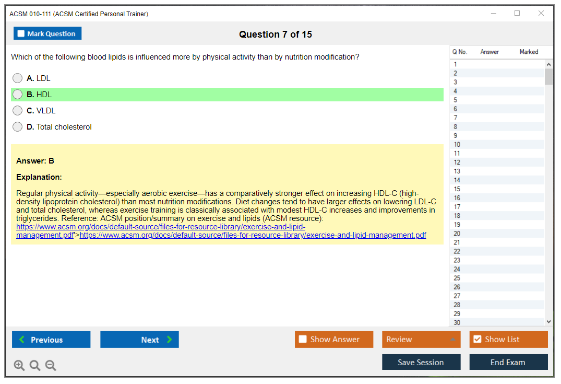The width and height of the screenshot is (561, 384).
Task: Select answer option C, VLDL
Action: (x=17, y=110)
